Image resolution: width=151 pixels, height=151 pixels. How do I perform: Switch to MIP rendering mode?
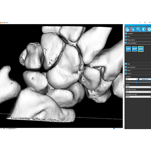[134, 49]
